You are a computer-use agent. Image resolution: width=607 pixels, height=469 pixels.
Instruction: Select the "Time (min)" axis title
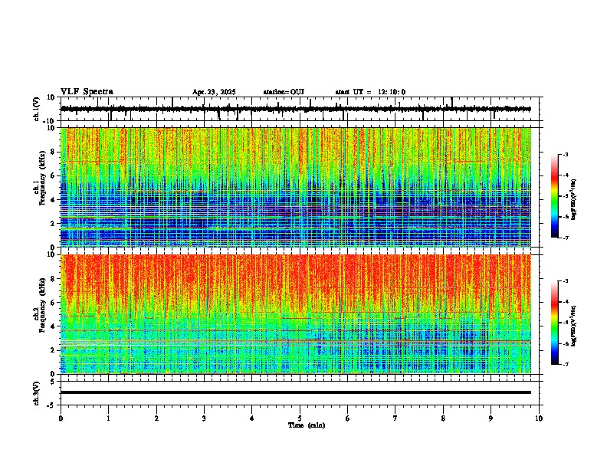tap(307, 425)
